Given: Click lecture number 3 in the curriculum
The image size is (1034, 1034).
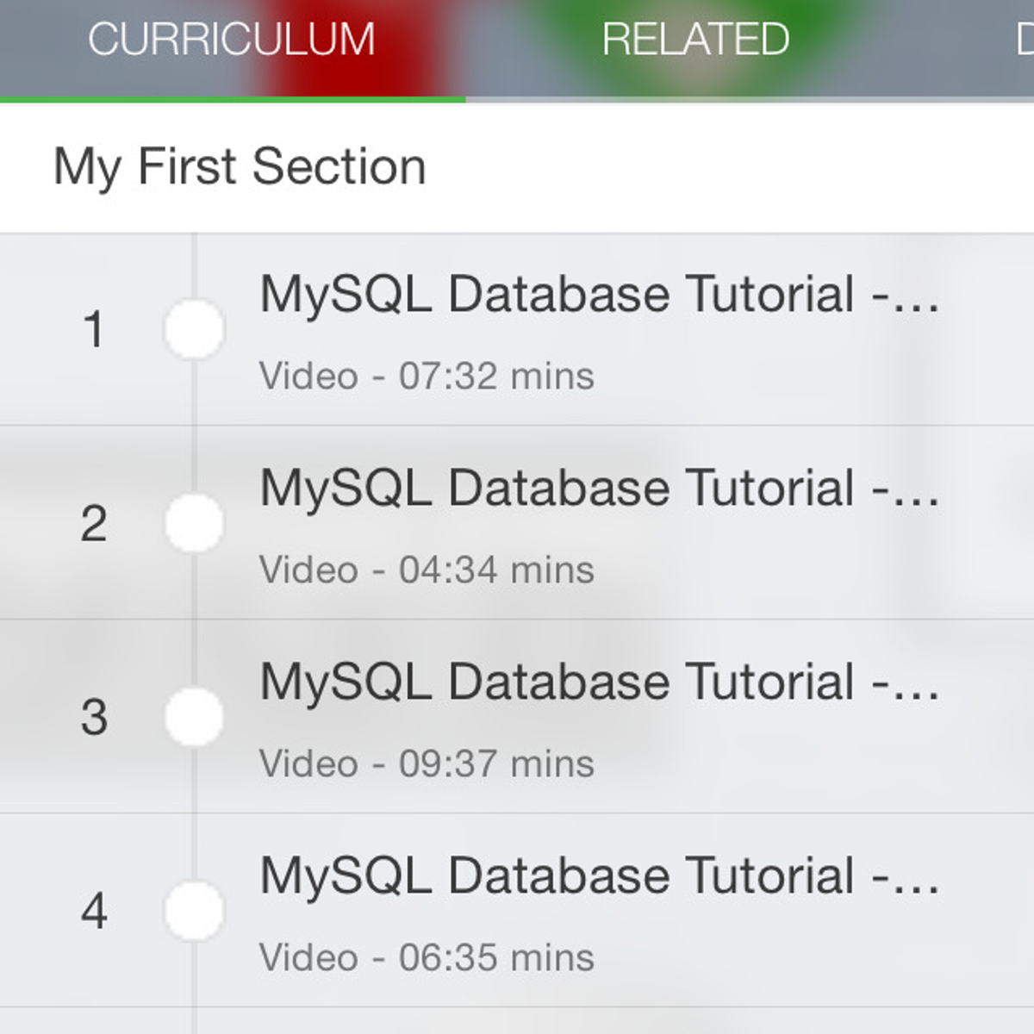Looking at the screenshot, I should (94, 717).
